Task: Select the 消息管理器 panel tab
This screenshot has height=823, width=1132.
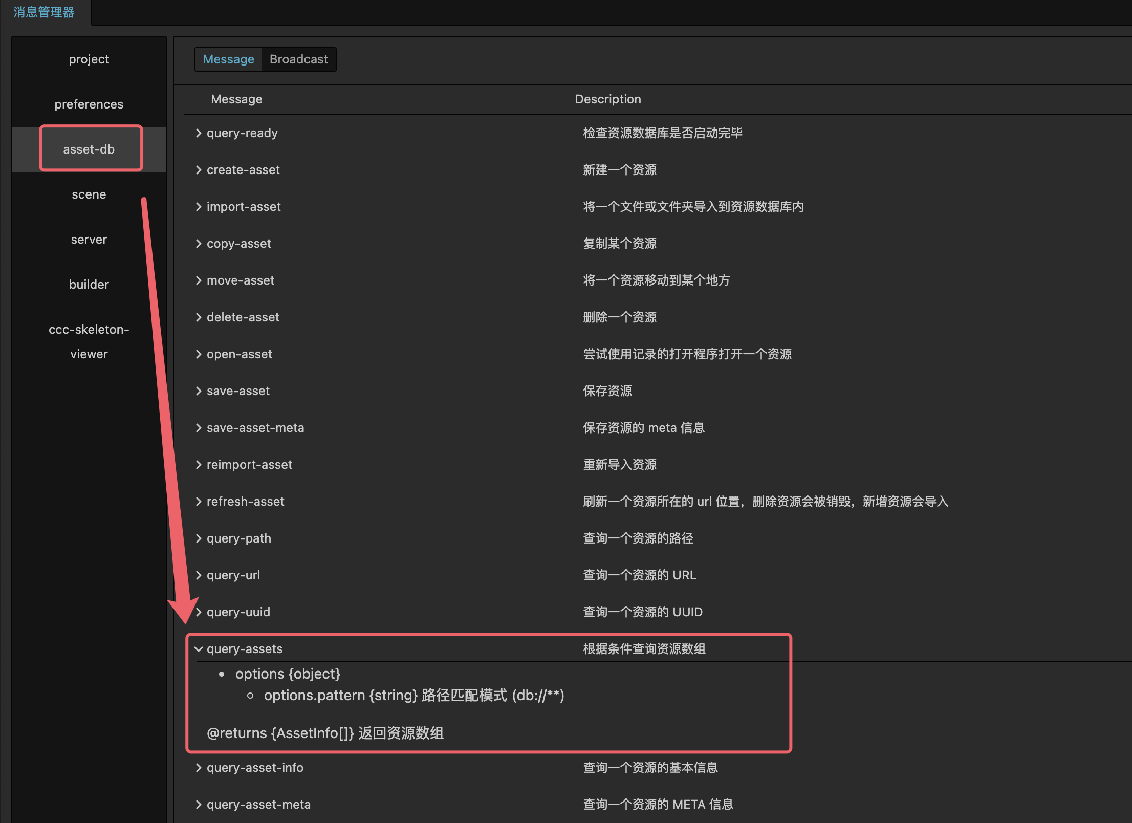Action: [43, 12]
